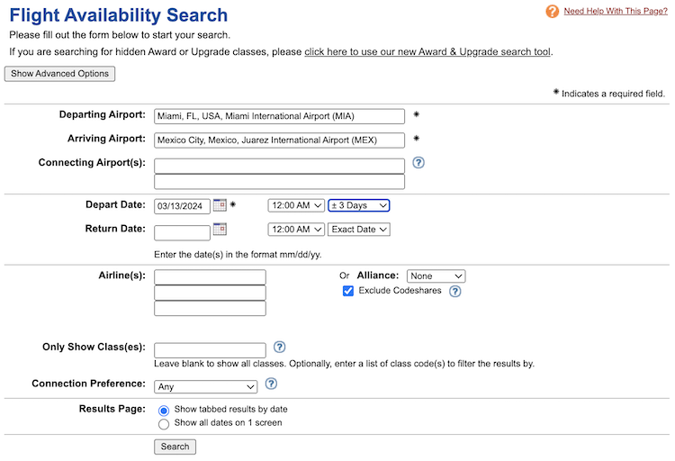675x461 pixels.
Task: Select Show tabbed results by date
Action: pyautogui.click(x=164, y=410)
